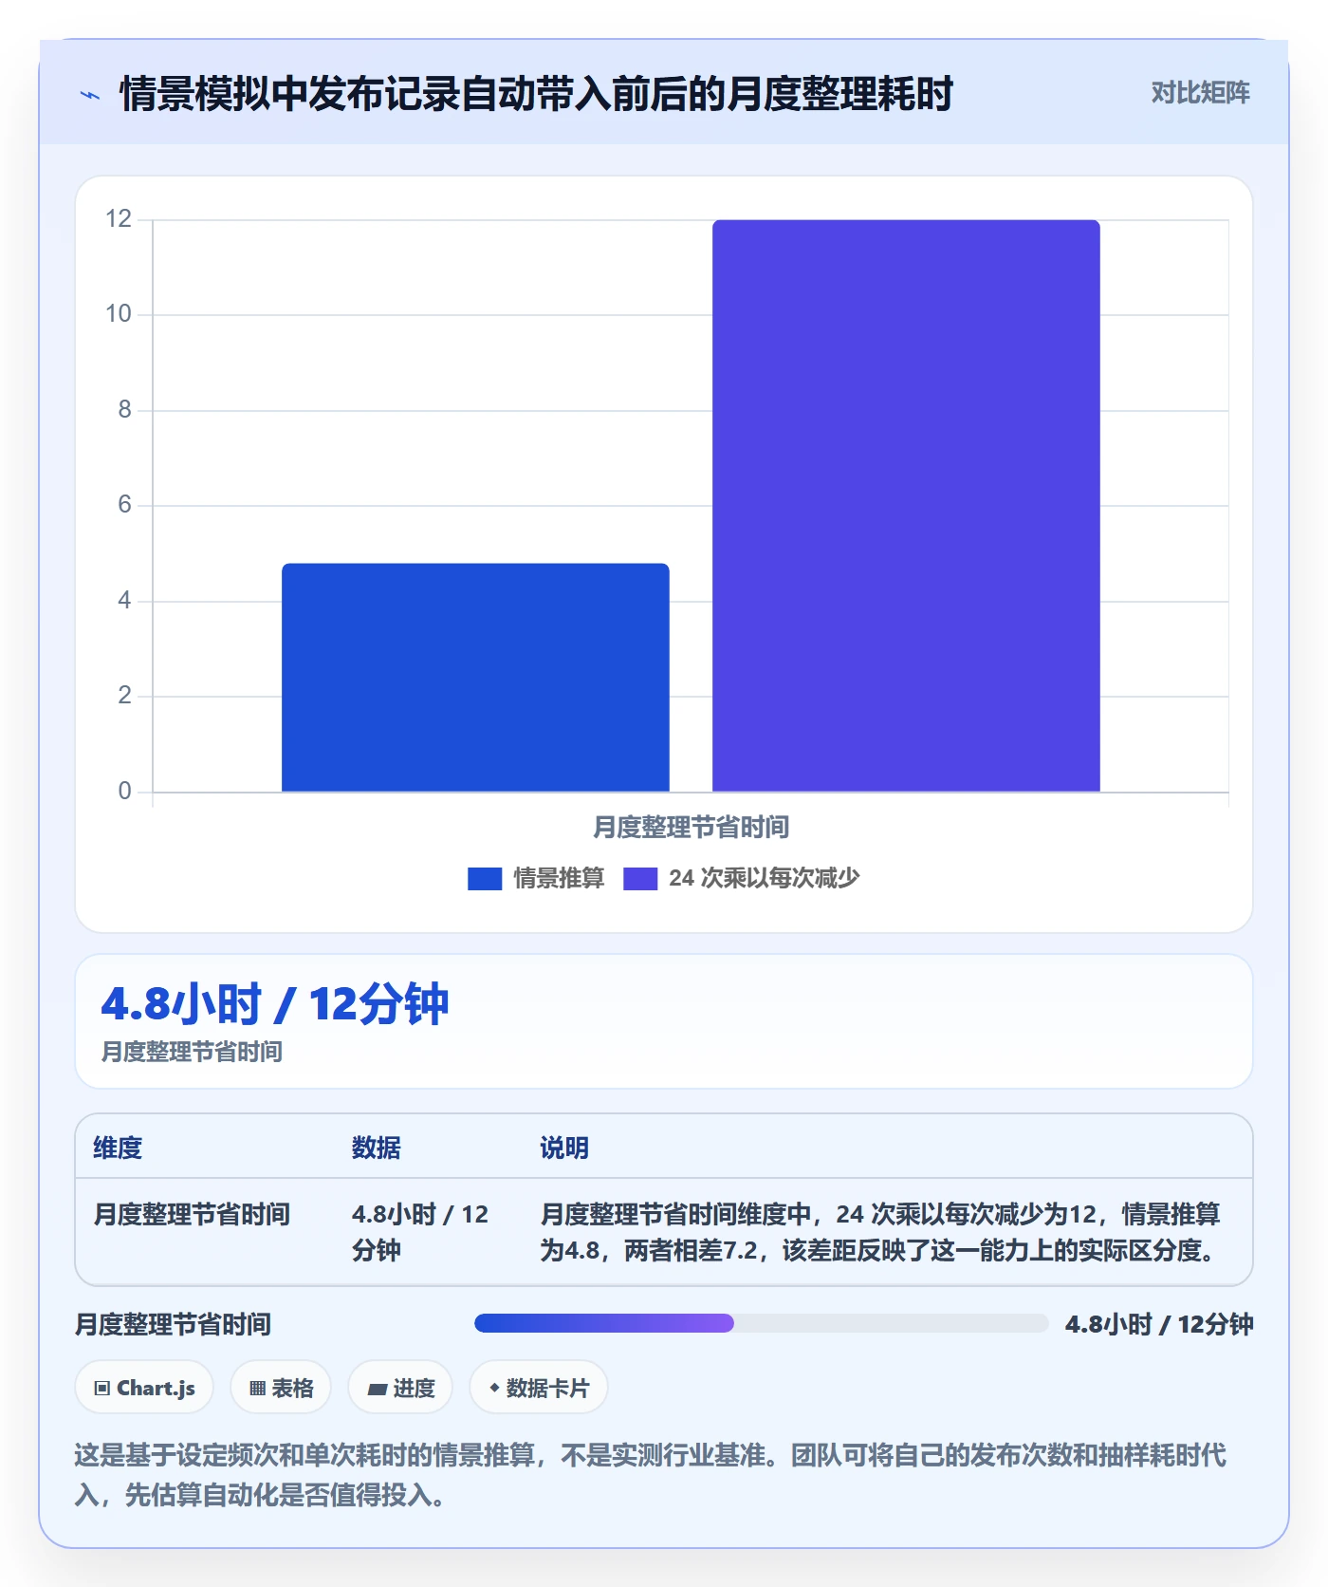Click the 月度整理节省时间 table row cell
Image resolution: width=1328 pixels, height=1587 pixels.
click(x=192, y=1214)
